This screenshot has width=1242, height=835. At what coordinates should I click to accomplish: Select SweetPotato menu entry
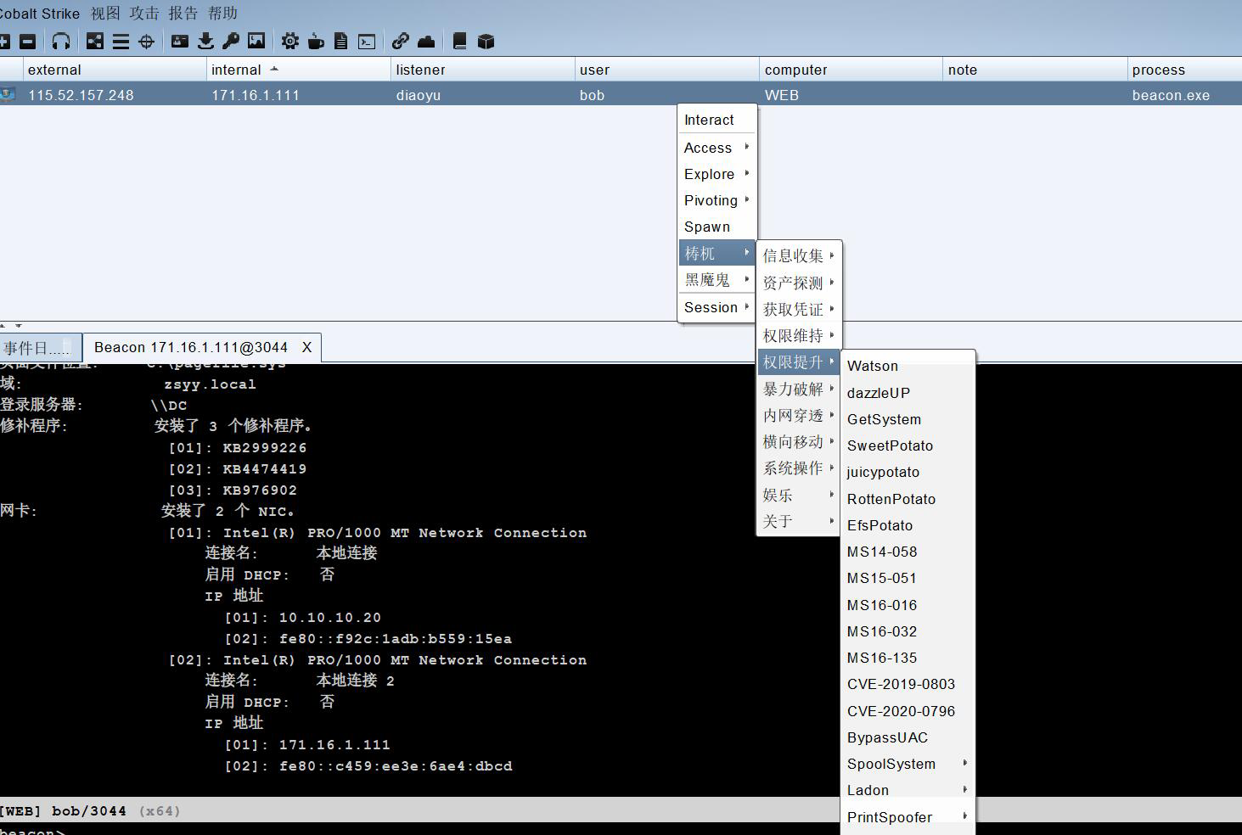(x=908, y=446)
